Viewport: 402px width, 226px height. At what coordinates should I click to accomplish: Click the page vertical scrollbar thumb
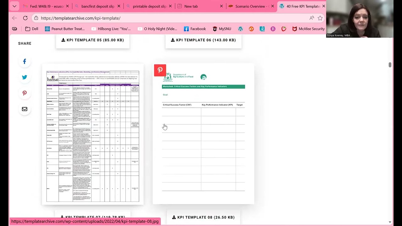pyautogui.click(x=390, y=65)
